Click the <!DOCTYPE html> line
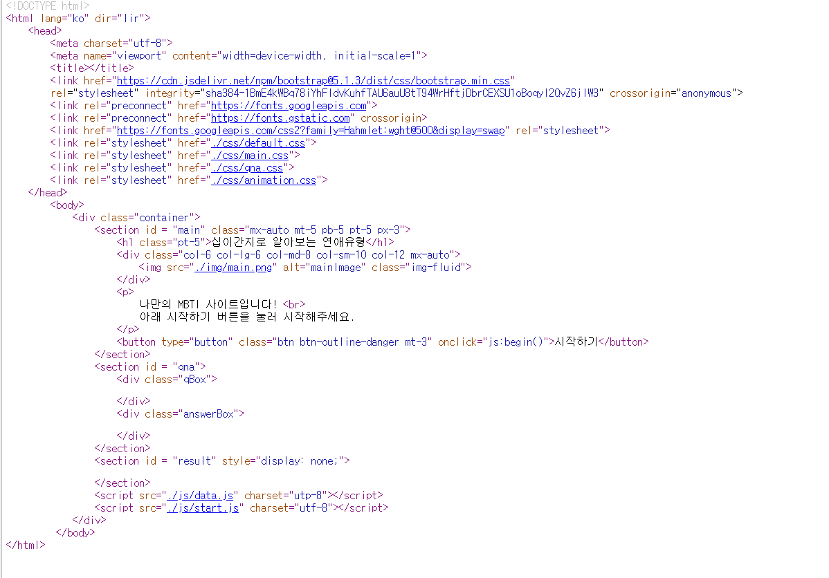This screenshot has width=829, height=578. pos(48,6)
